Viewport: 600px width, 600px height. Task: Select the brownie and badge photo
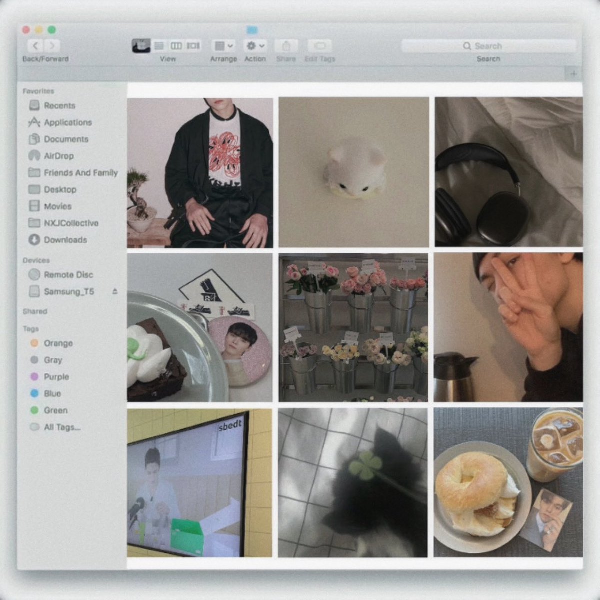200,327
